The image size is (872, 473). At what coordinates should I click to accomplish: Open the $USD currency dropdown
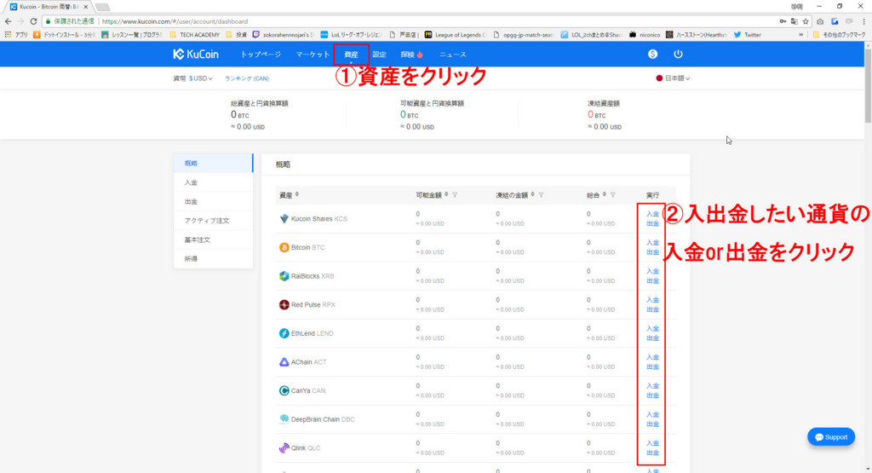(201, 78)
